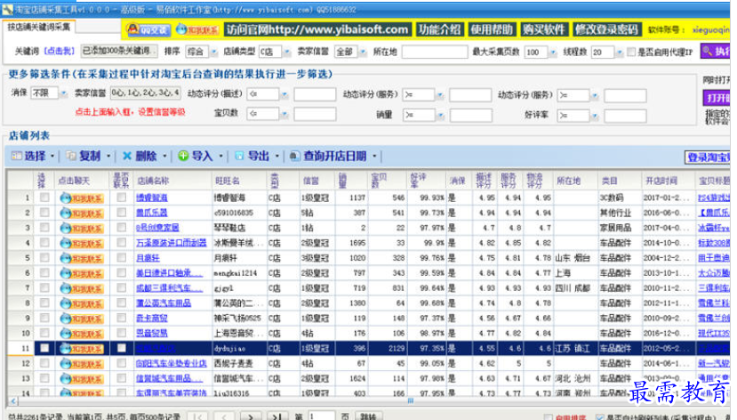This screenshot has width=737, height=420.
Task: Open 使用帮助 in yellow banner
Action: (492, 29)
